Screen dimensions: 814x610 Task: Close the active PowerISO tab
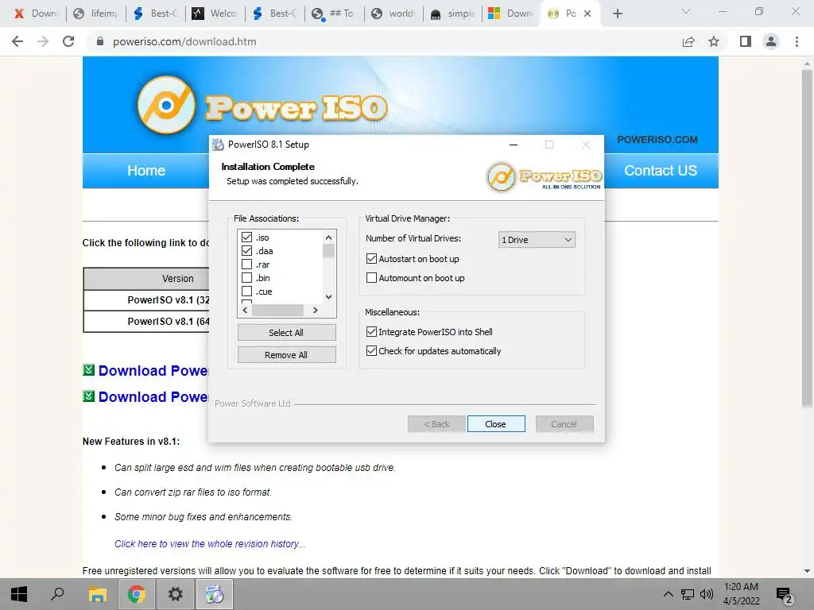point(587,14)
